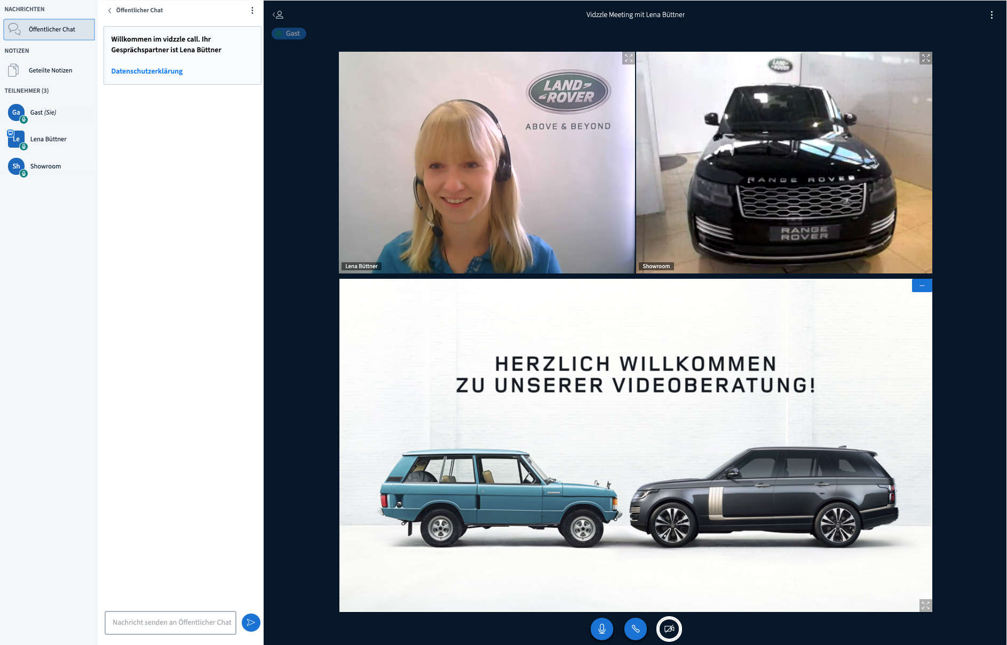Click the NOTIZEN section heading

click(17, 51)
